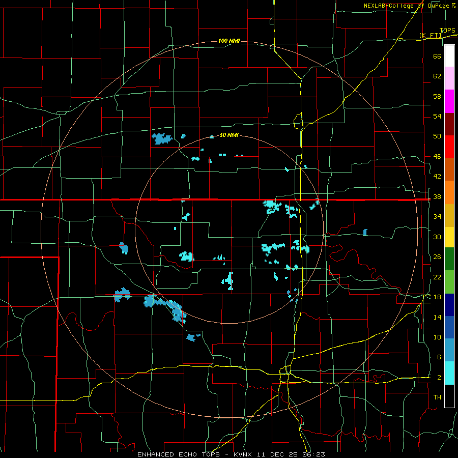Click the 50 NMI range ring label
Image resolution: width=458 pixels, height=458 pixels.
pos(229,135)
